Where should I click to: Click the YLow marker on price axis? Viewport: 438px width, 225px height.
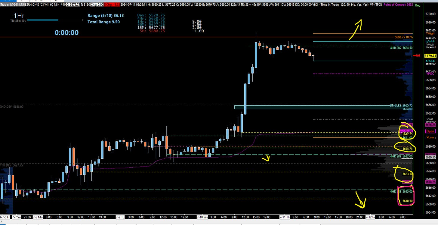[x=430, y=138]
